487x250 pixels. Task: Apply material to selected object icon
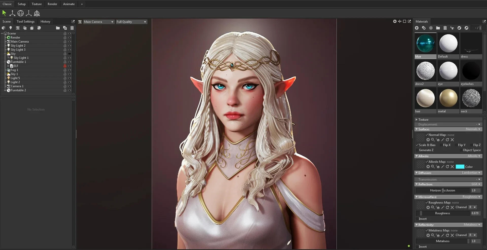click(452, 28)
